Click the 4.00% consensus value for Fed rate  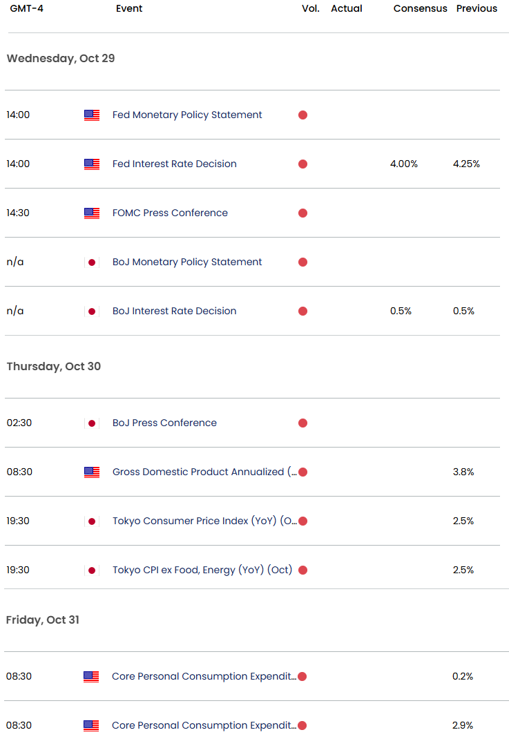[404, 164]
